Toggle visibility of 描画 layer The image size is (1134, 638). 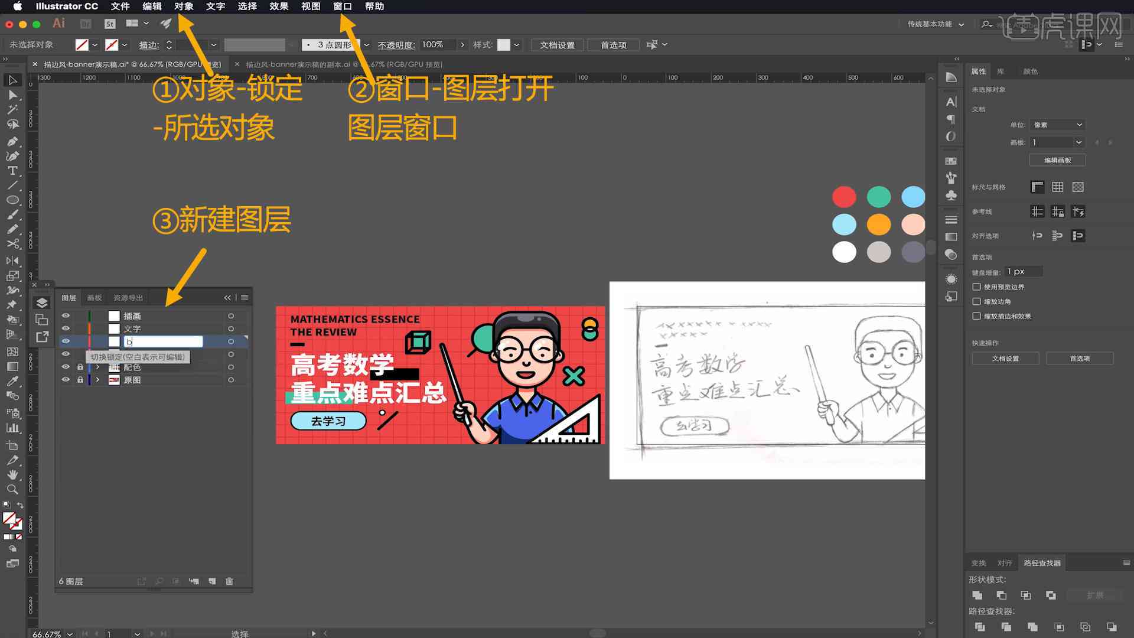coord(66,315)
